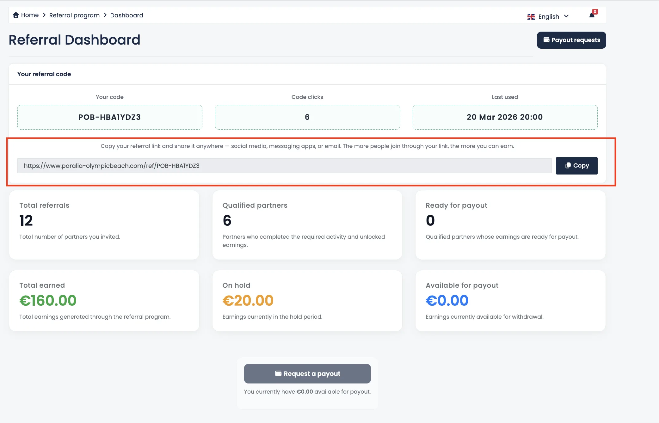Click wallet icon on Request a payout
Viewport: 659px width, 423px height.
(278, 373)
